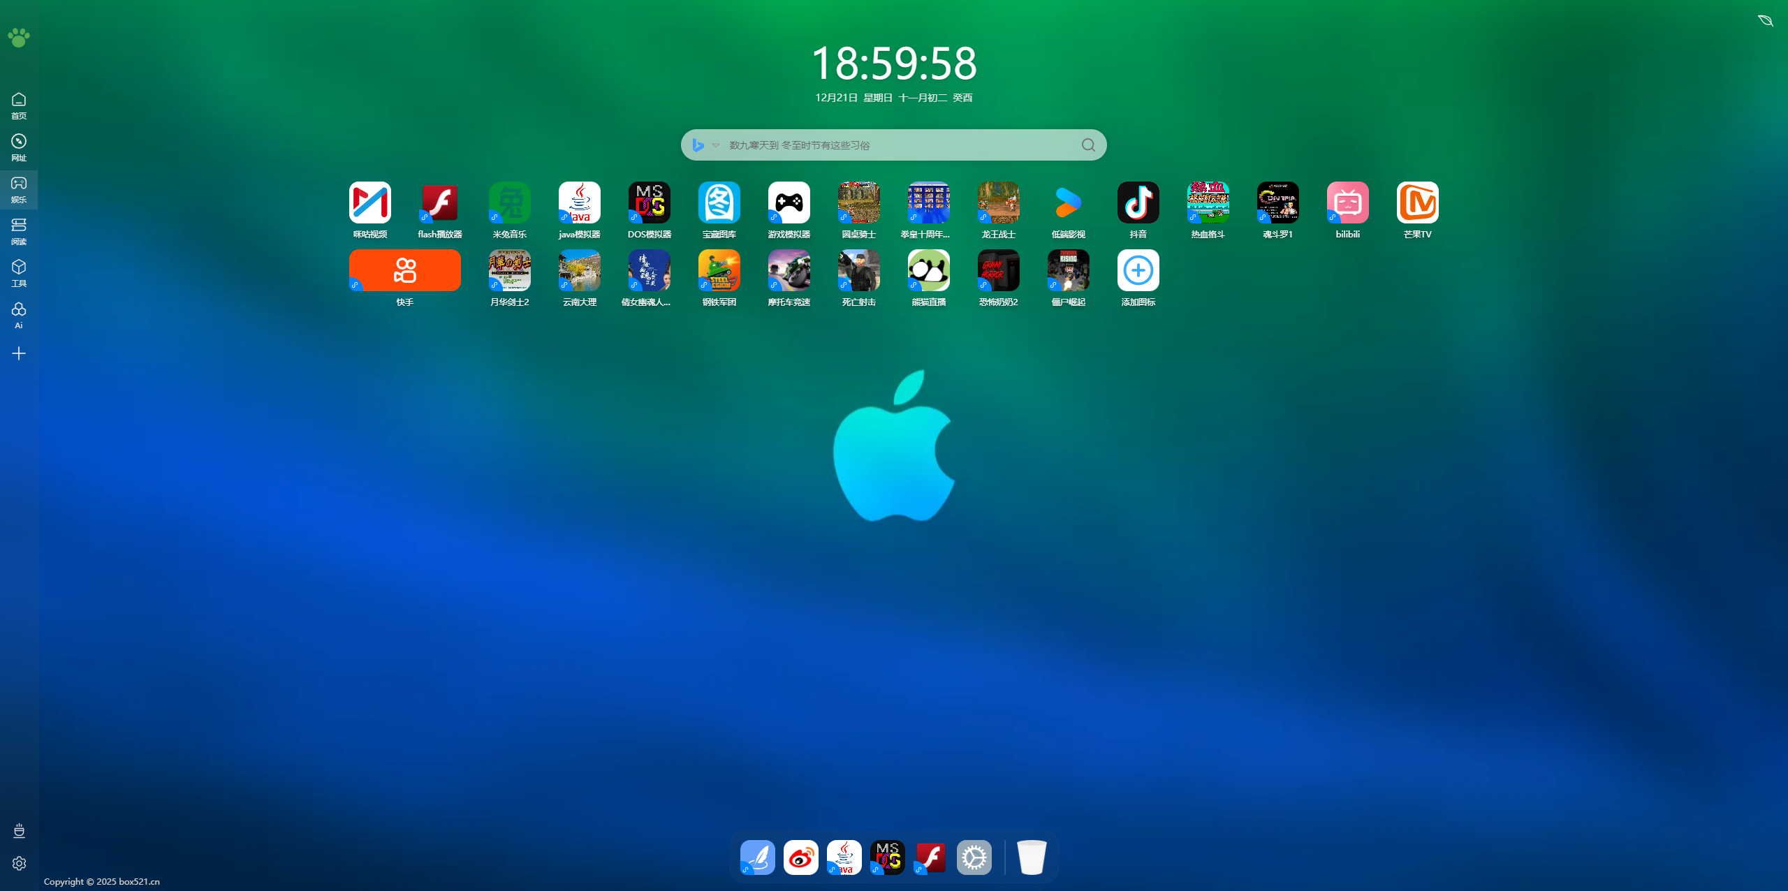The height and width of the screenshot is (891, 1788).
Task: Open the 熊猫直播 panda icon
Action: point(928,270)
